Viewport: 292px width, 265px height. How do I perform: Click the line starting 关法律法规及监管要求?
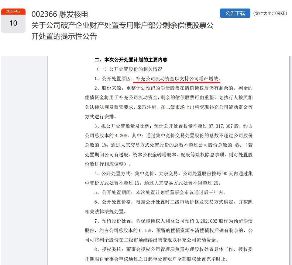[x=169, y=107]
